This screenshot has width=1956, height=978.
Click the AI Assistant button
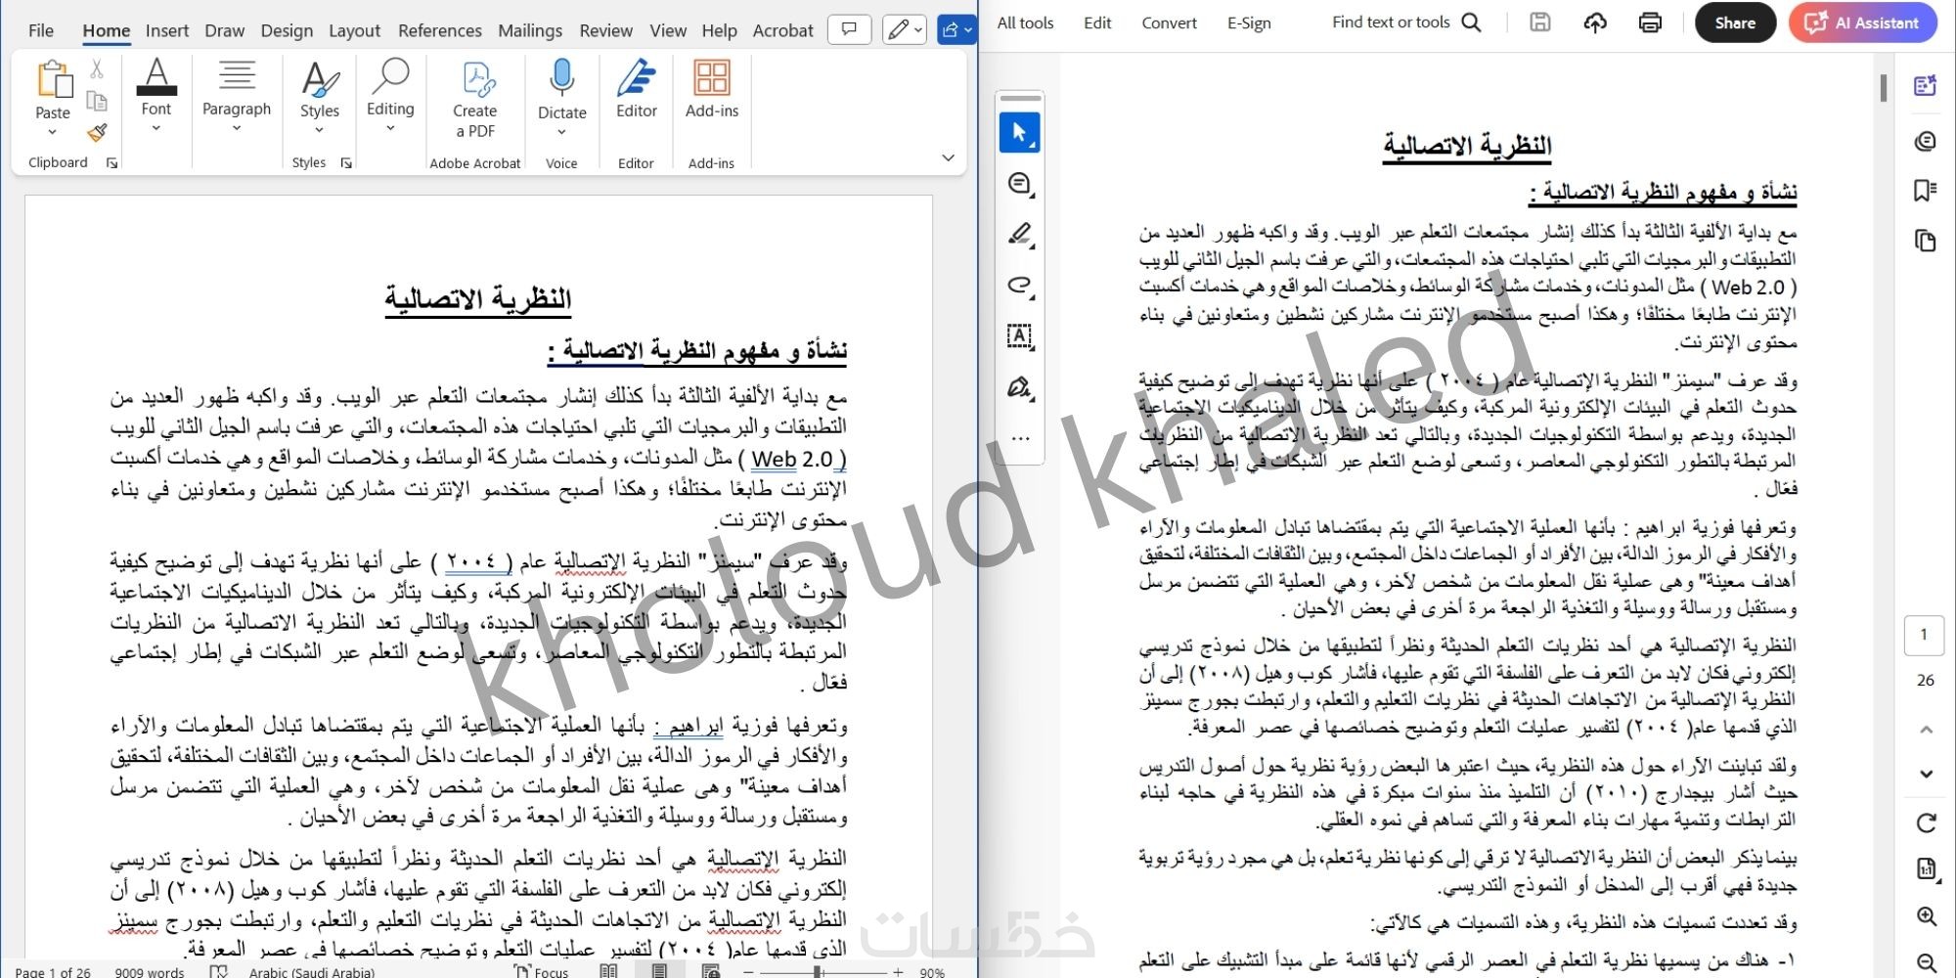(1863, 22)
